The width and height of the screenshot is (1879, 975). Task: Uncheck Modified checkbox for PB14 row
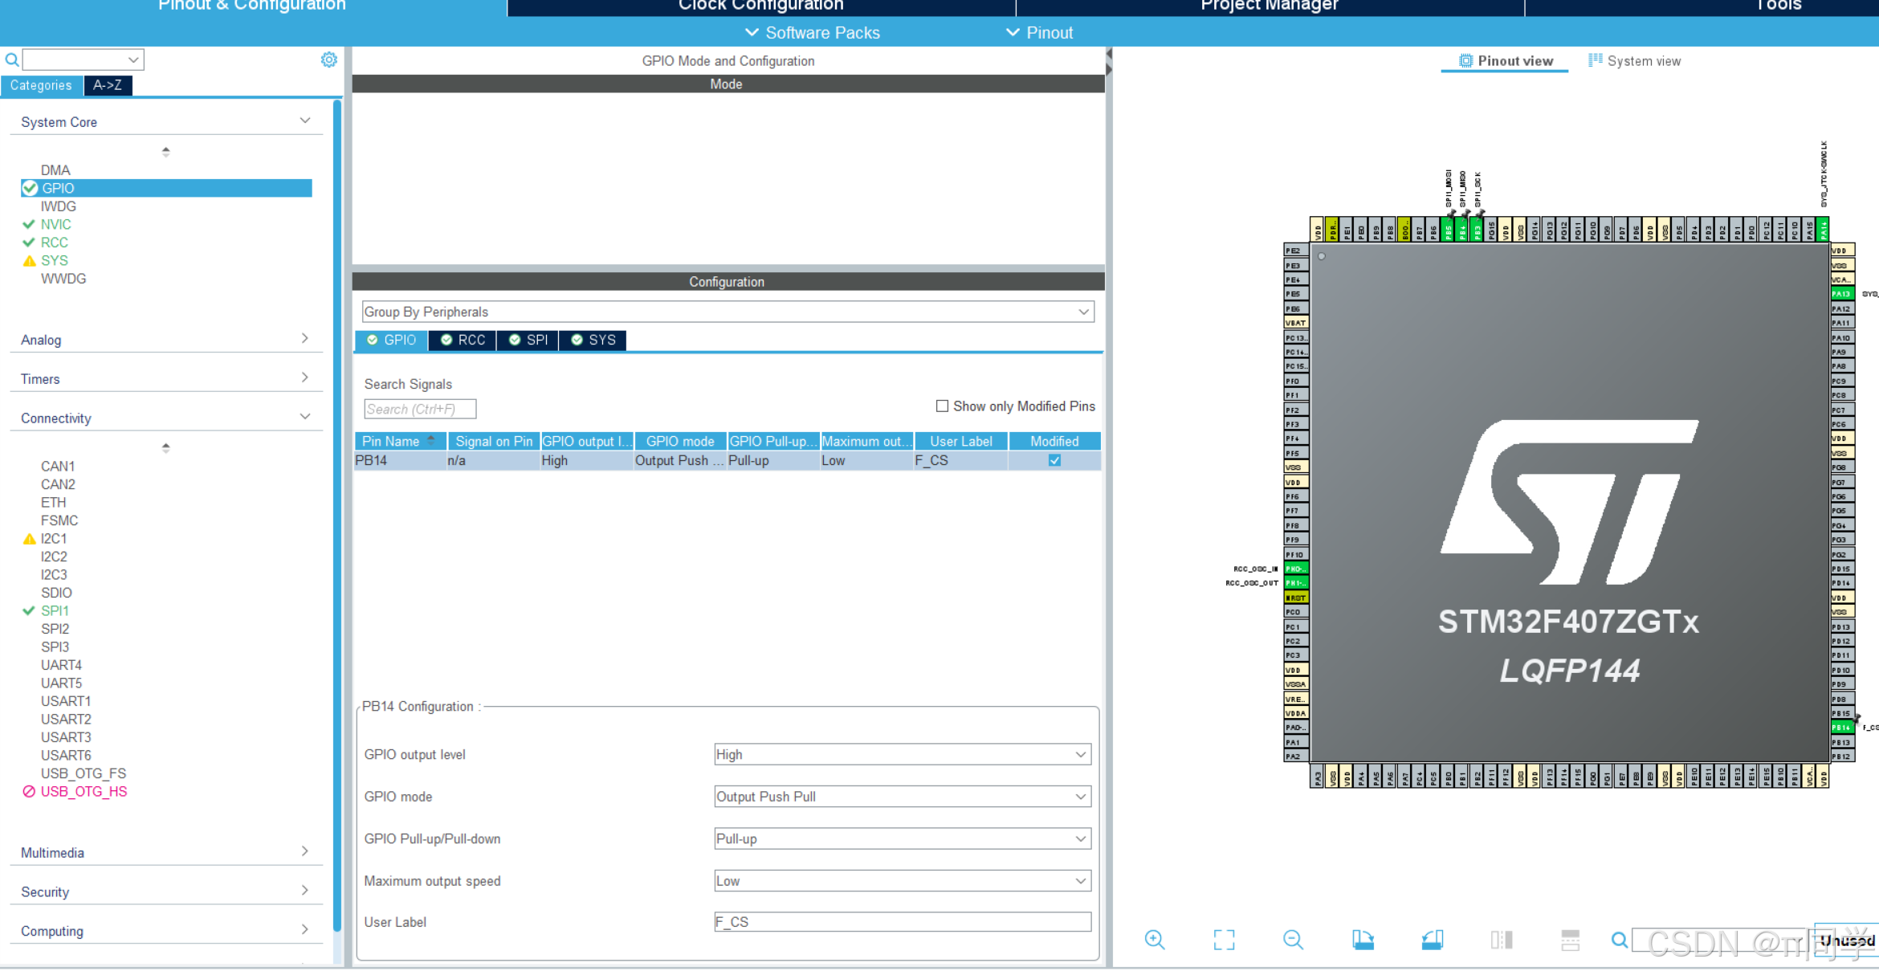(1054, 460)
